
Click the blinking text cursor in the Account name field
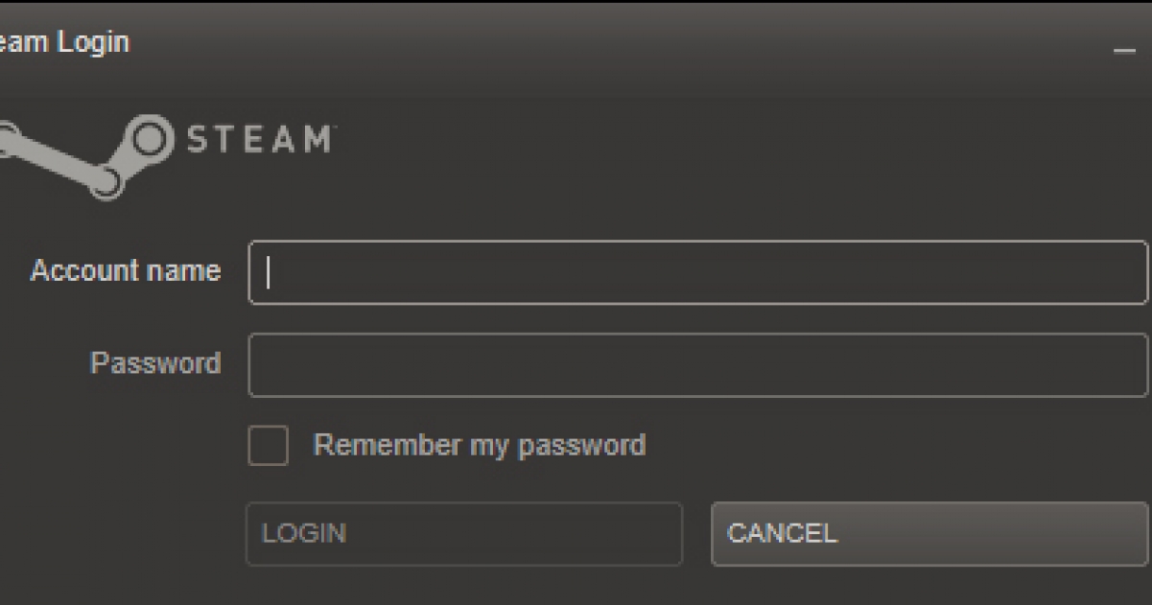[269, 272]
